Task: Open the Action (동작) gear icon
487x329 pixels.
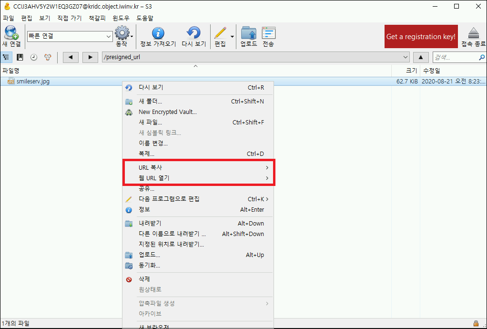Action: coord(122,32)
